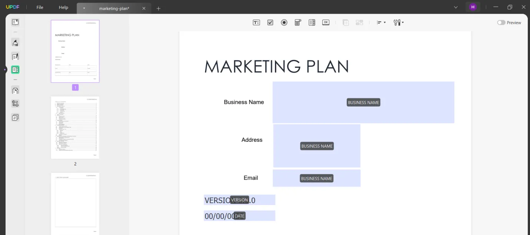Open the File menu
The image size is (530, 235).
click(40, 7)
